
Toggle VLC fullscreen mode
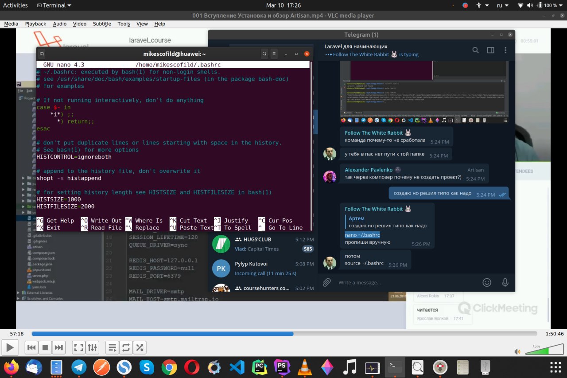tap(78, 347)
